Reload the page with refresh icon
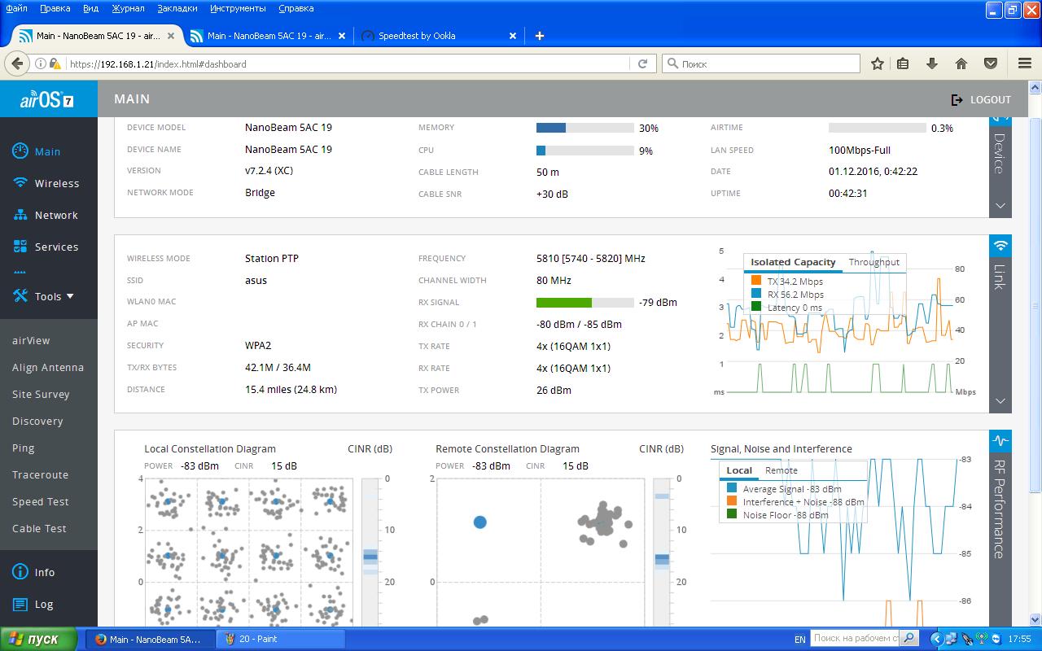Viewport: 1042px width, 651px height. pyautogui.click(x=642, y=63)
